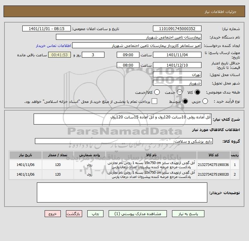Click the 15x750 cm product name cell
This screenshot has width=249, height=241.
pos(151,165)
